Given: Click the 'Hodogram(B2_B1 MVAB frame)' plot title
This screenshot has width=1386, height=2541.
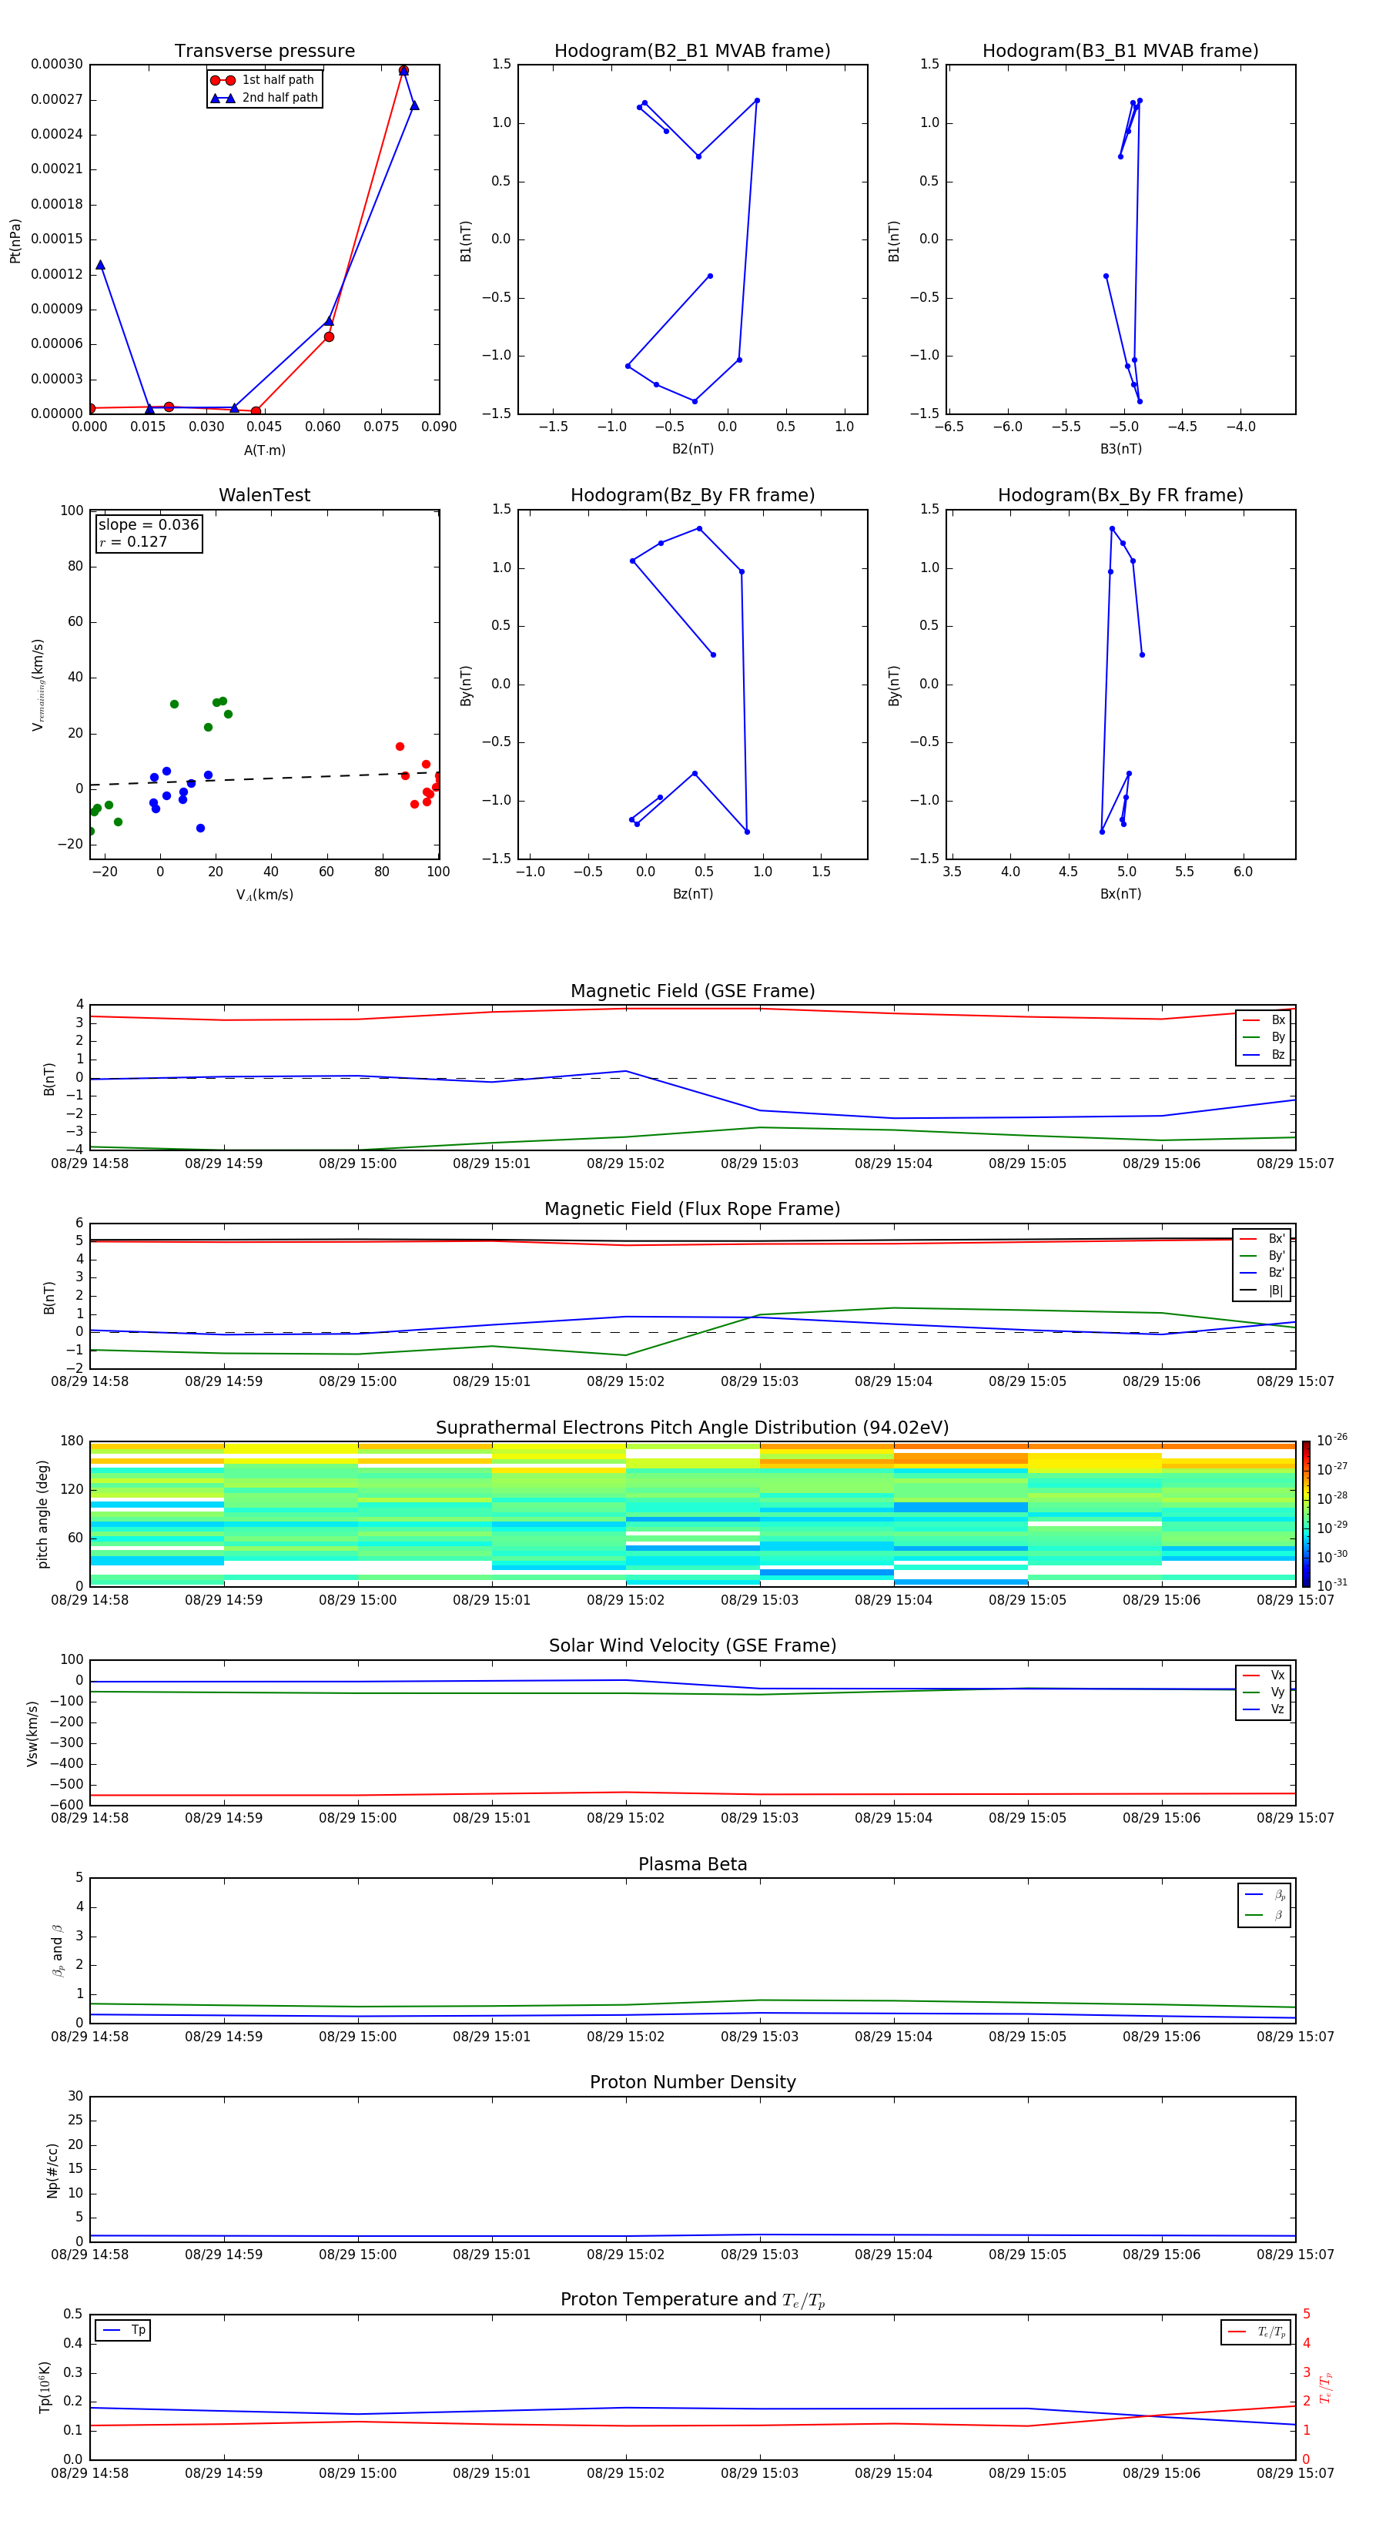Looking at the screenshot, I should [692, 52].
